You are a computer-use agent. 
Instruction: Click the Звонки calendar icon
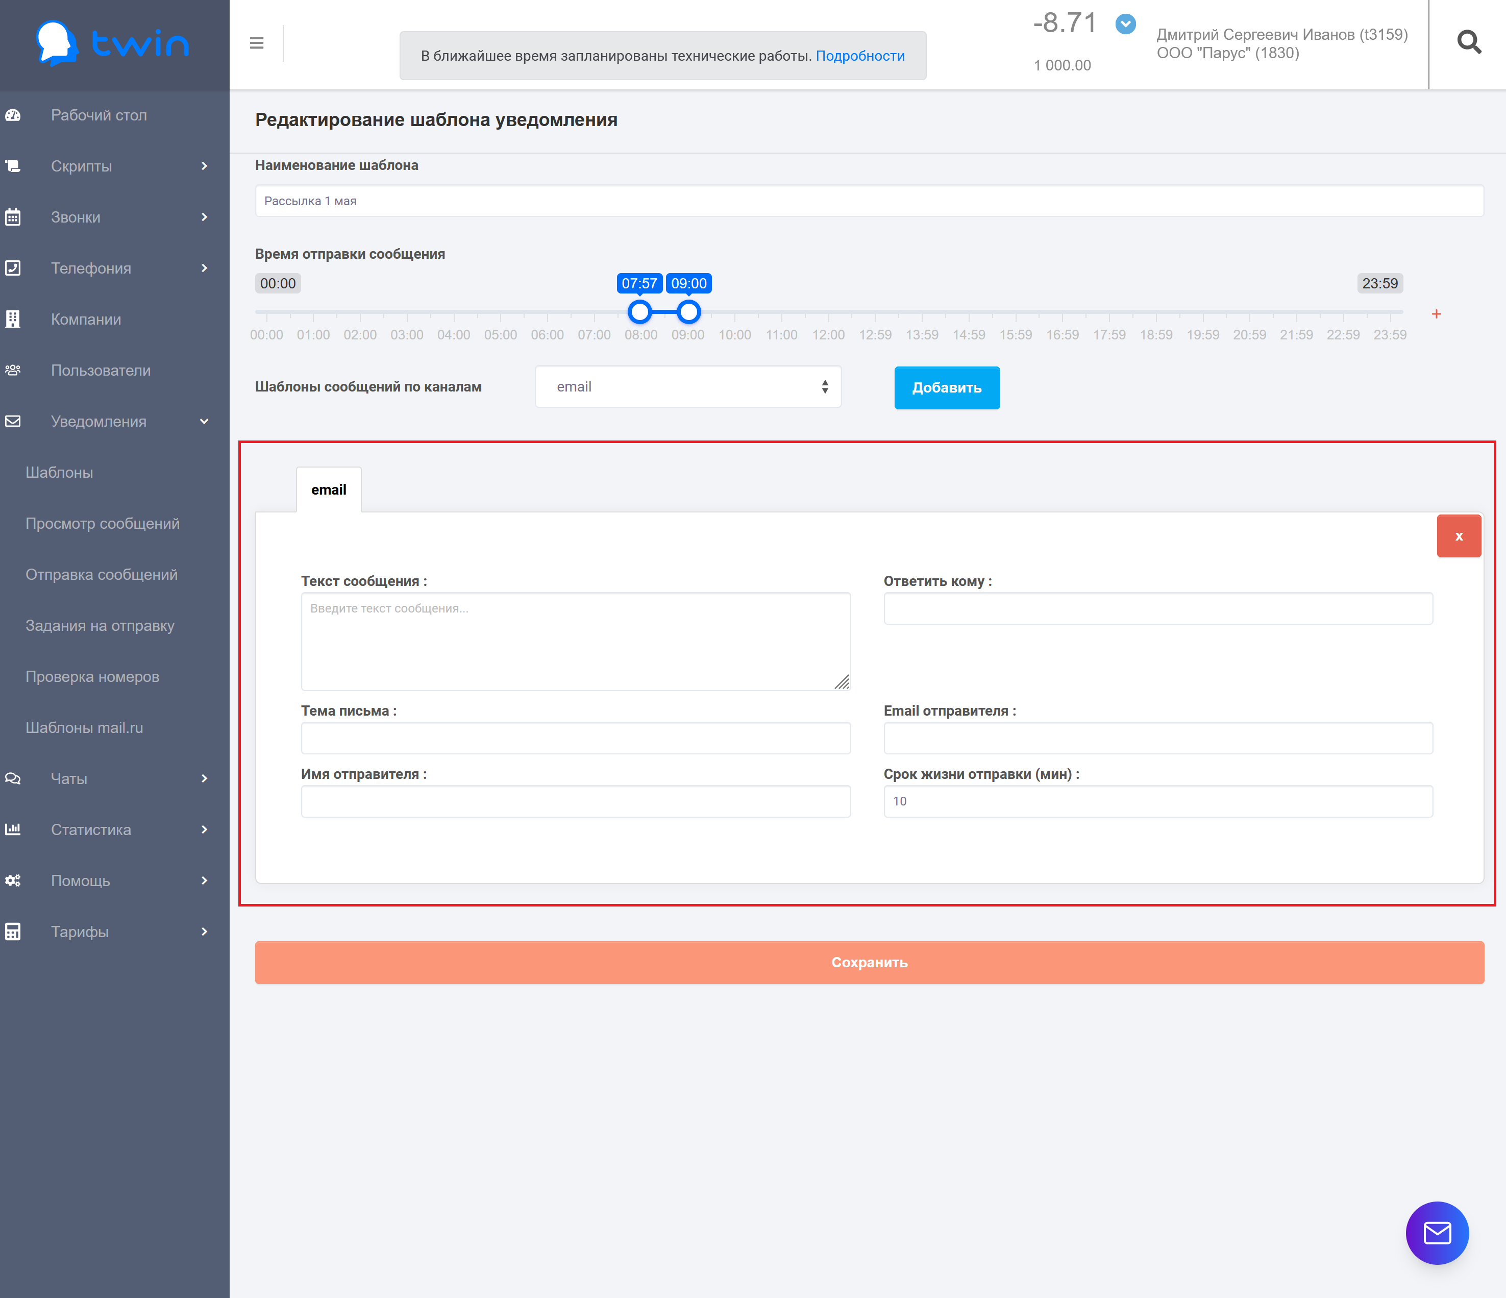point(13,216)
